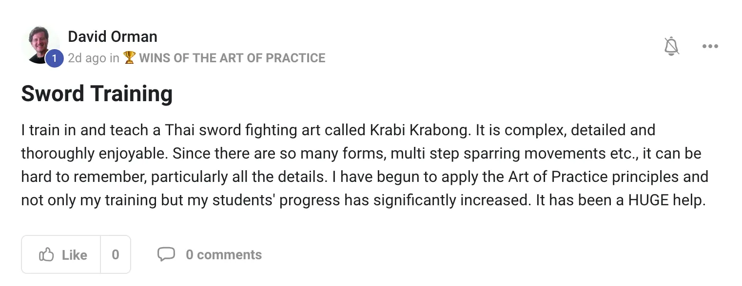This screenshot has height=286, width=742.
Task: Click the Like button label
Action: (x=75, y=255)
